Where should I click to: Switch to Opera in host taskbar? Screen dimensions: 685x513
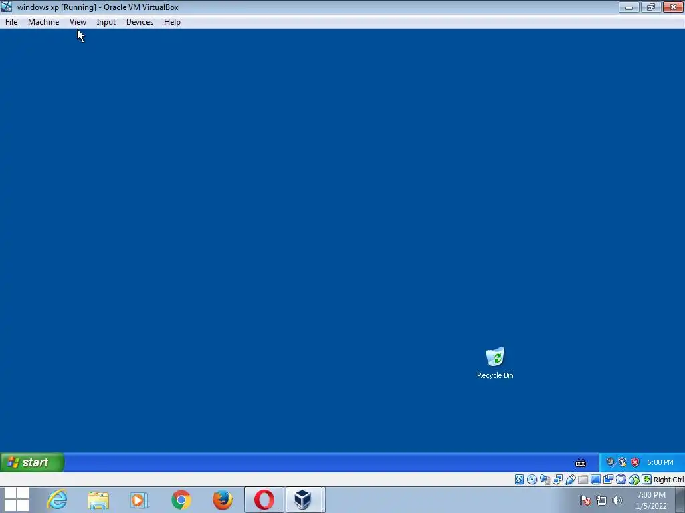pos(264,500)
